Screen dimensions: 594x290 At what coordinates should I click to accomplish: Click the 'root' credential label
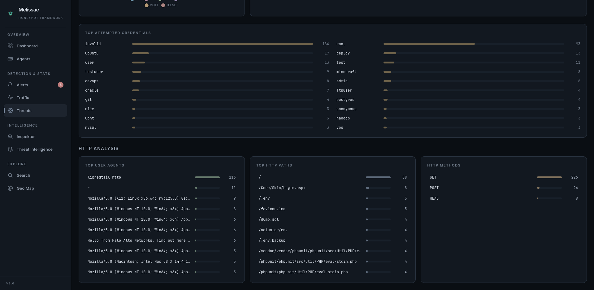click(x=341, y=44)
